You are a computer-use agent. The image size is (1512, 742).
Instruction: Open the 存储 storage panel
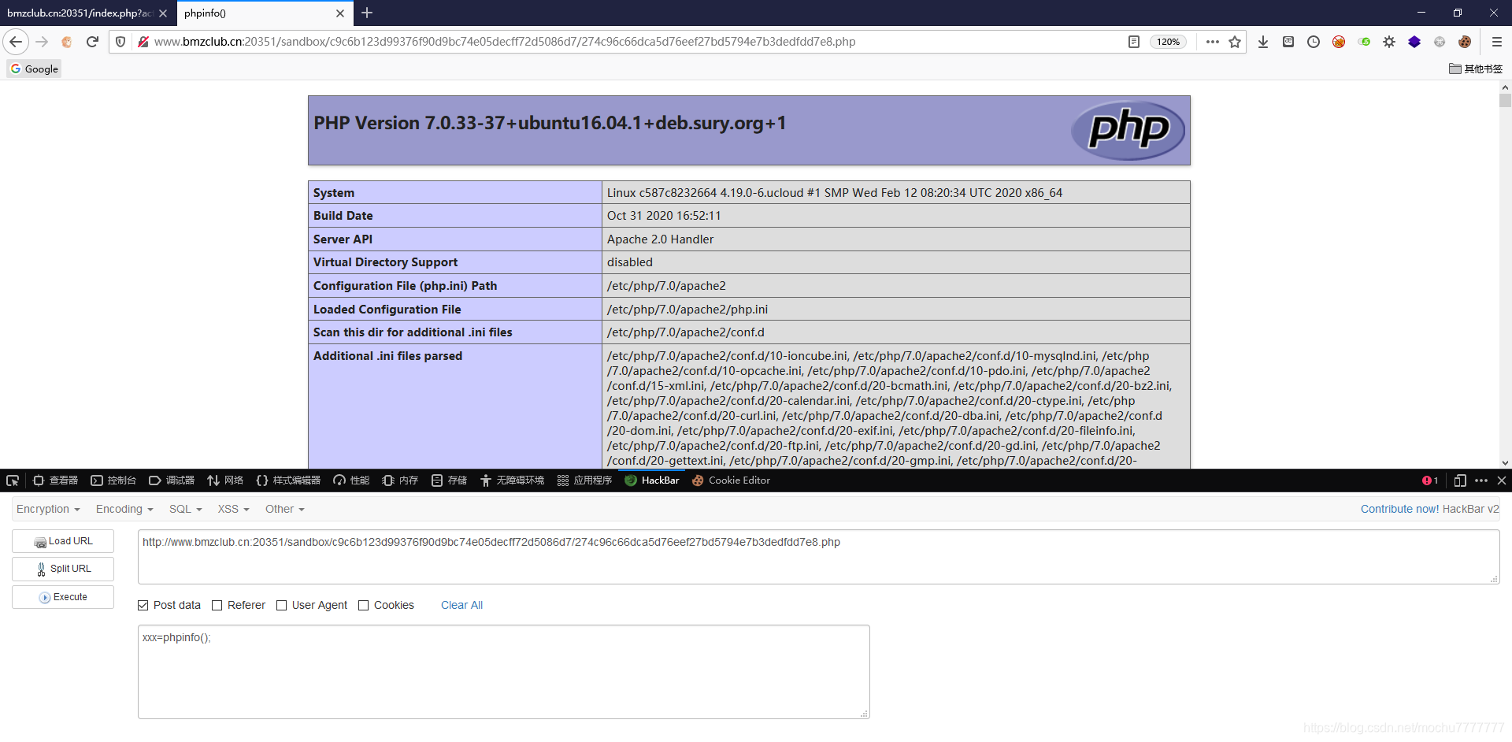point(449,480)
